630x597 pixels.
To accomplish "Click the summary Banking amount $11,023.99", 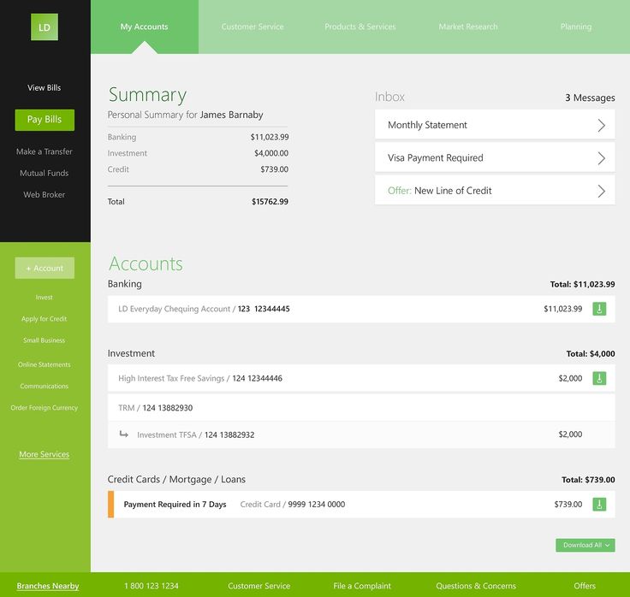I will (x=270, y=137).
